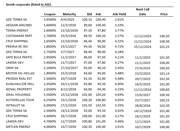Select AUTOHELLAS TOUR's 23/7/2027 call date

coord(143,100)
